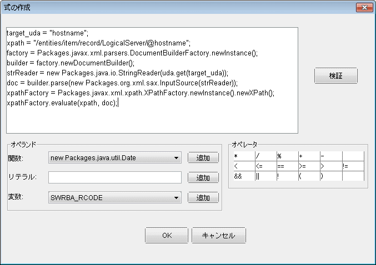Expand the 変数 SWRBA_RCODE dropdown
376x265 pixels.
[115, 198]
